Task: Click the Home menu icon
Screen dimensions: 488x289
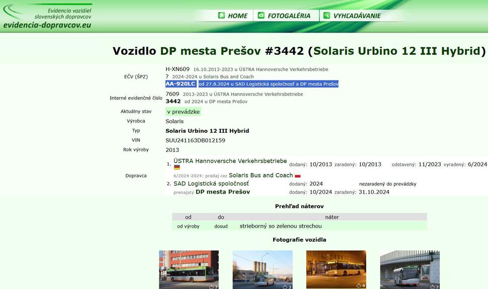Action: [x=221, y=16]
